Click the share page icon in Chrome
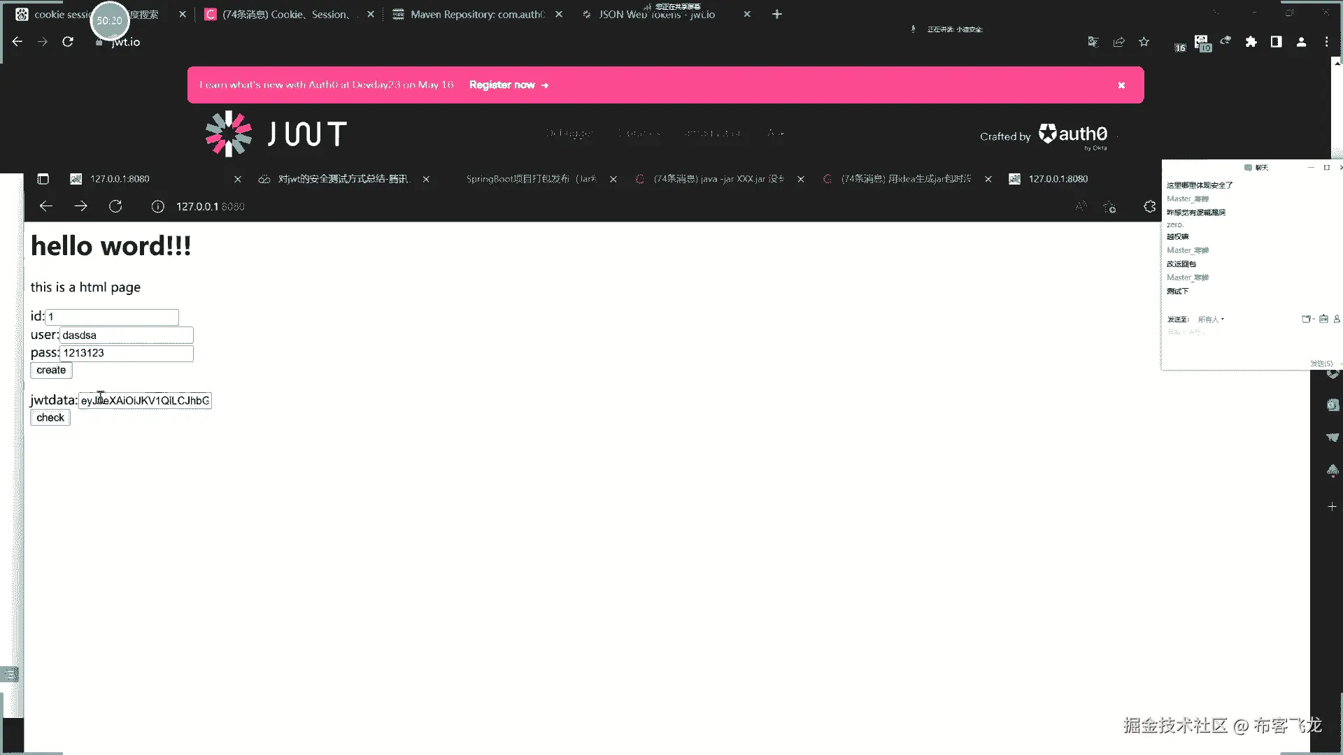Image resolution: width=1343 pixels, height=755 pixels. tap(1118, 42)
